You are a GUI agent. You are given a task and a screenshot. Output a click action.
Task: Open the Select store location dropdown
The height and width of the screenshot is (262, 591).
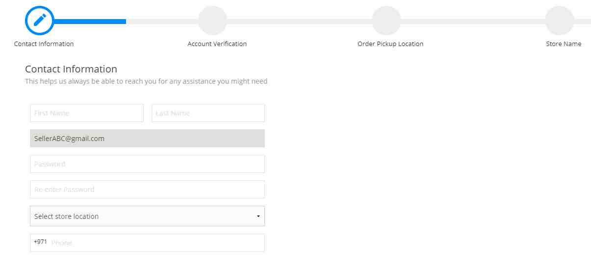pyautogui.click(x=142, y=216)
